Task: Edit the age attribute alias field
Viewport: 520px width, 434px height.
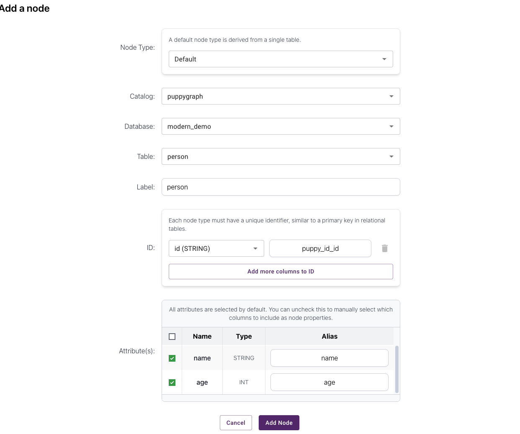Action: click(330, 382)
